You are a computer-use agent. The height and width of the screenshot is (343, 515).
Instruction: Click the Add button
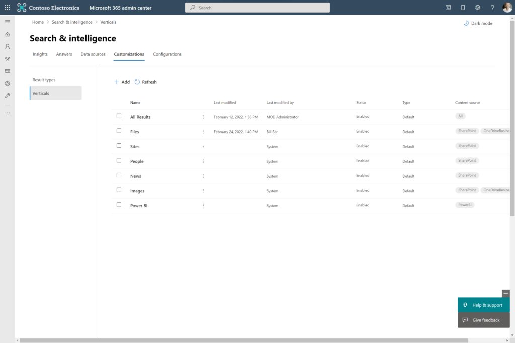coord(122,82)
